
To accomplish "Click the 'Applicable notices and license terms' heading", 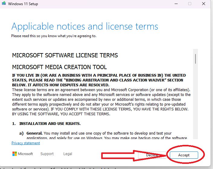I will (x=85, y=26).
